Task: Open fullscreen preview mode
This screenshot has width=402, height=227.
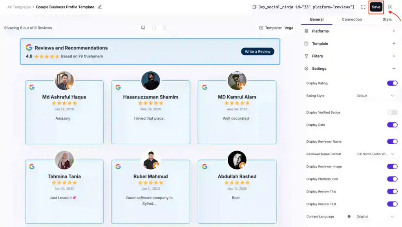Action: [363, 7]
